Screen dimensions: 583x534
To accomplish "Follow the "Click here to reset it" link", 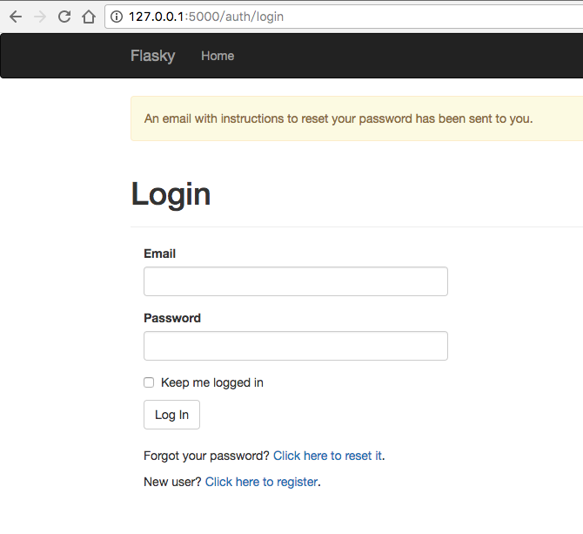I will [327, 456].
